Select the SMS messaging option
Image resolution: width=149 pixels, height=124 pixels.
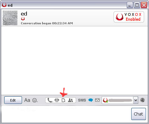(82, 100)
